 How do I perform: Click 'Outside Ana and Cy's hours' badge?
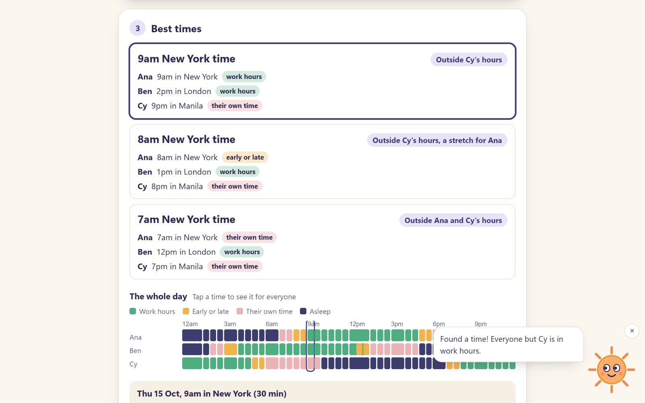click(x=453, y=220)
